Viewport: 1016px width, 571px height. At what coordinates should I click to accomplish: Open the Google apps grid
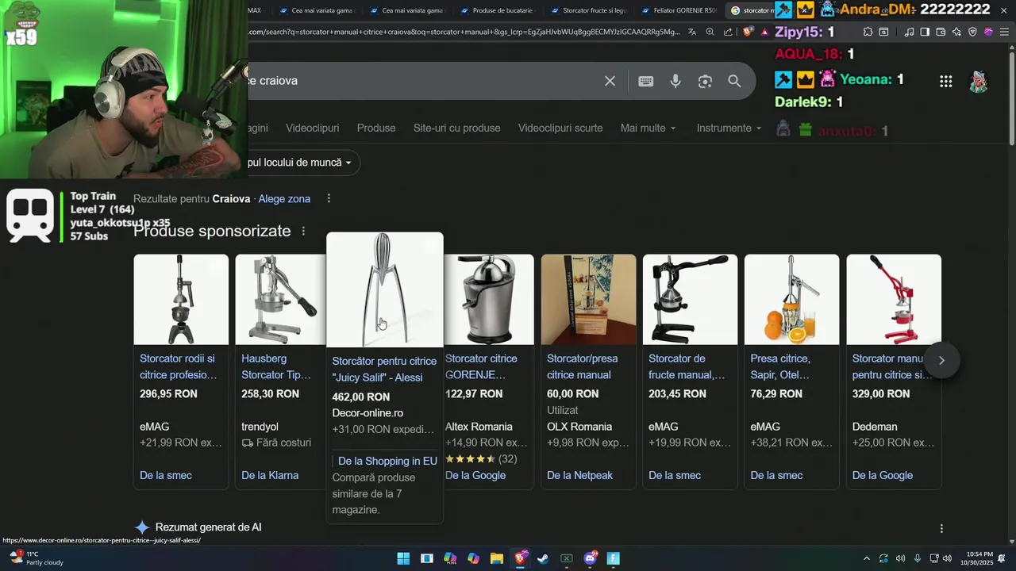point(945,81)
